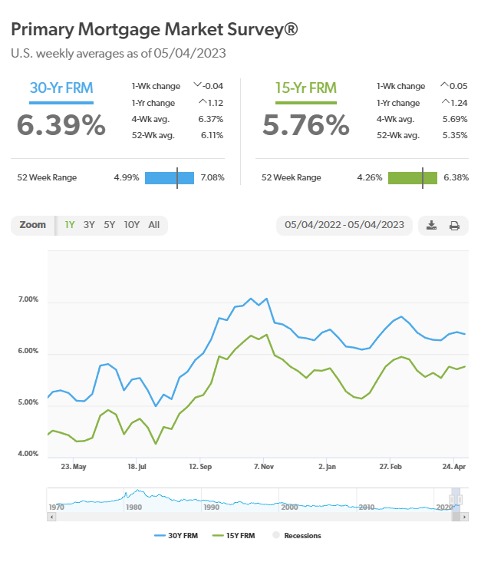Set chart zoom to 10Y
491x572 pixels.
click(x=132, y=225)
